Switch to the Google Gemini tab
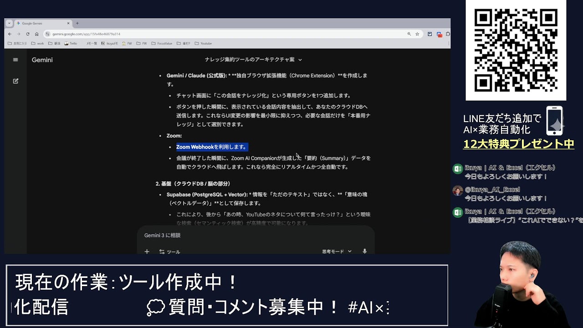This screenshot has width=583, height=328. (x=43, y=23)
